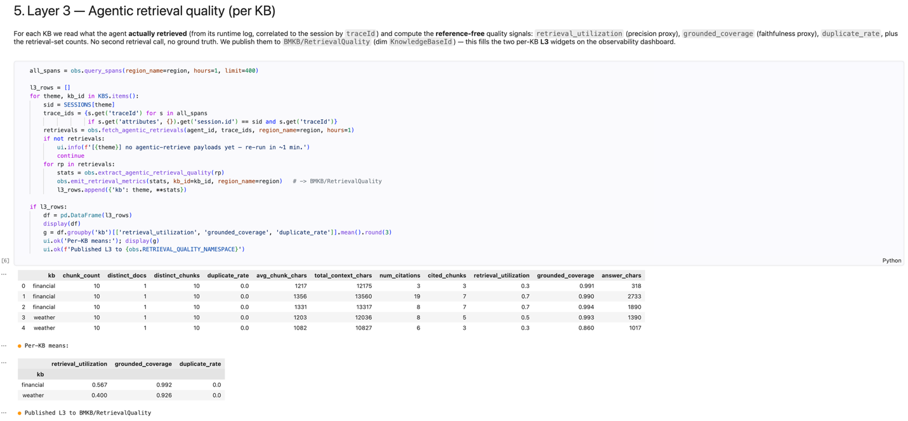The height and width of the screenshot is (421, 908).
Task: Click inline code 'retrieval_utilization' in the description paragraph
Action: coord(579,34)
